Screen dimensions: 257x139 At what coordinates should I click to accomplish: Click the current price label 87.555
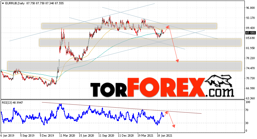pyautogui.click(x=251, y=33)
